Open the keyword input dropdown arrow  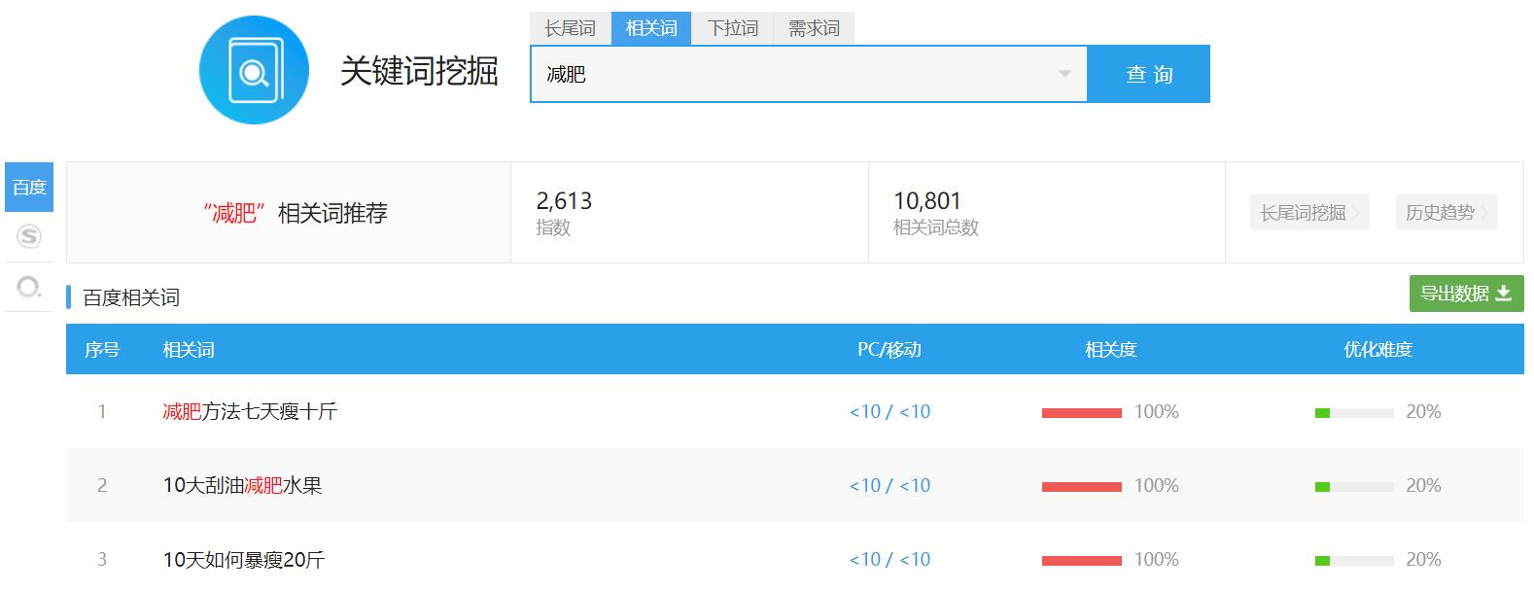[1064, 74]
